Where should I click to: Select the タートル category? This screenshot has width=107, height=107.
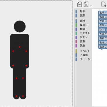(x=84, y=59)
